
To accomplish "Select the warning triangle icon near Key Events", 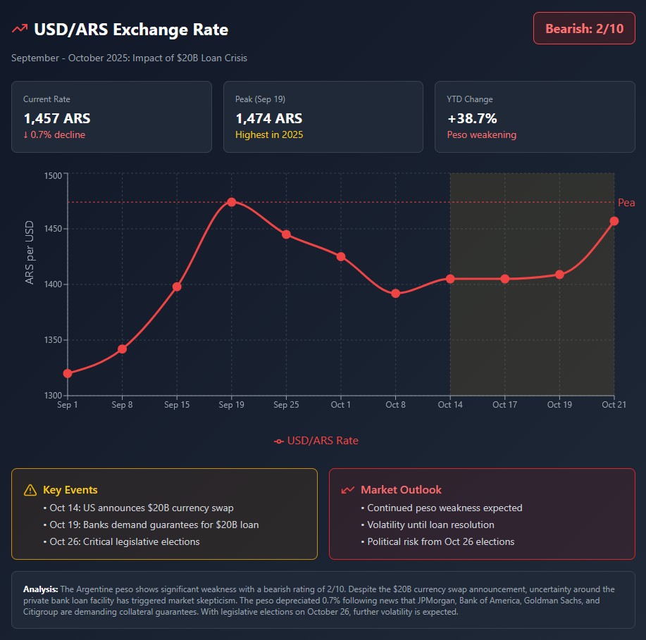I will point(32,489).
